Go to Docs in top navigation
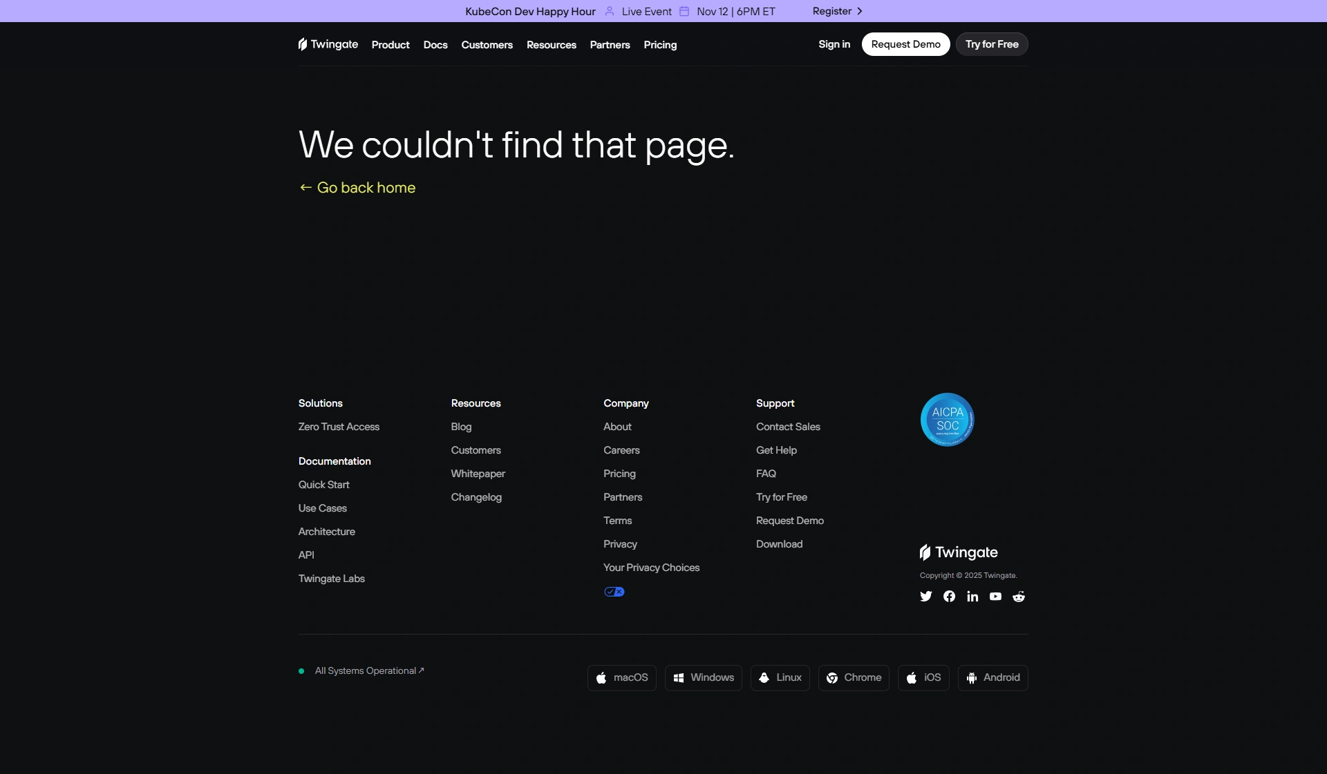Screen dimensions: 1327x774 coord(435,45)
